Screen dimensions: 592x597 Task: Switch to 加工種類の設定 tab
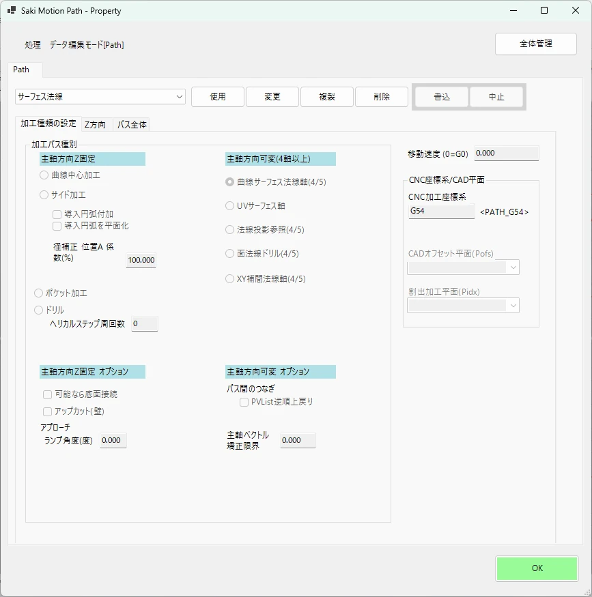pos(48,123)
